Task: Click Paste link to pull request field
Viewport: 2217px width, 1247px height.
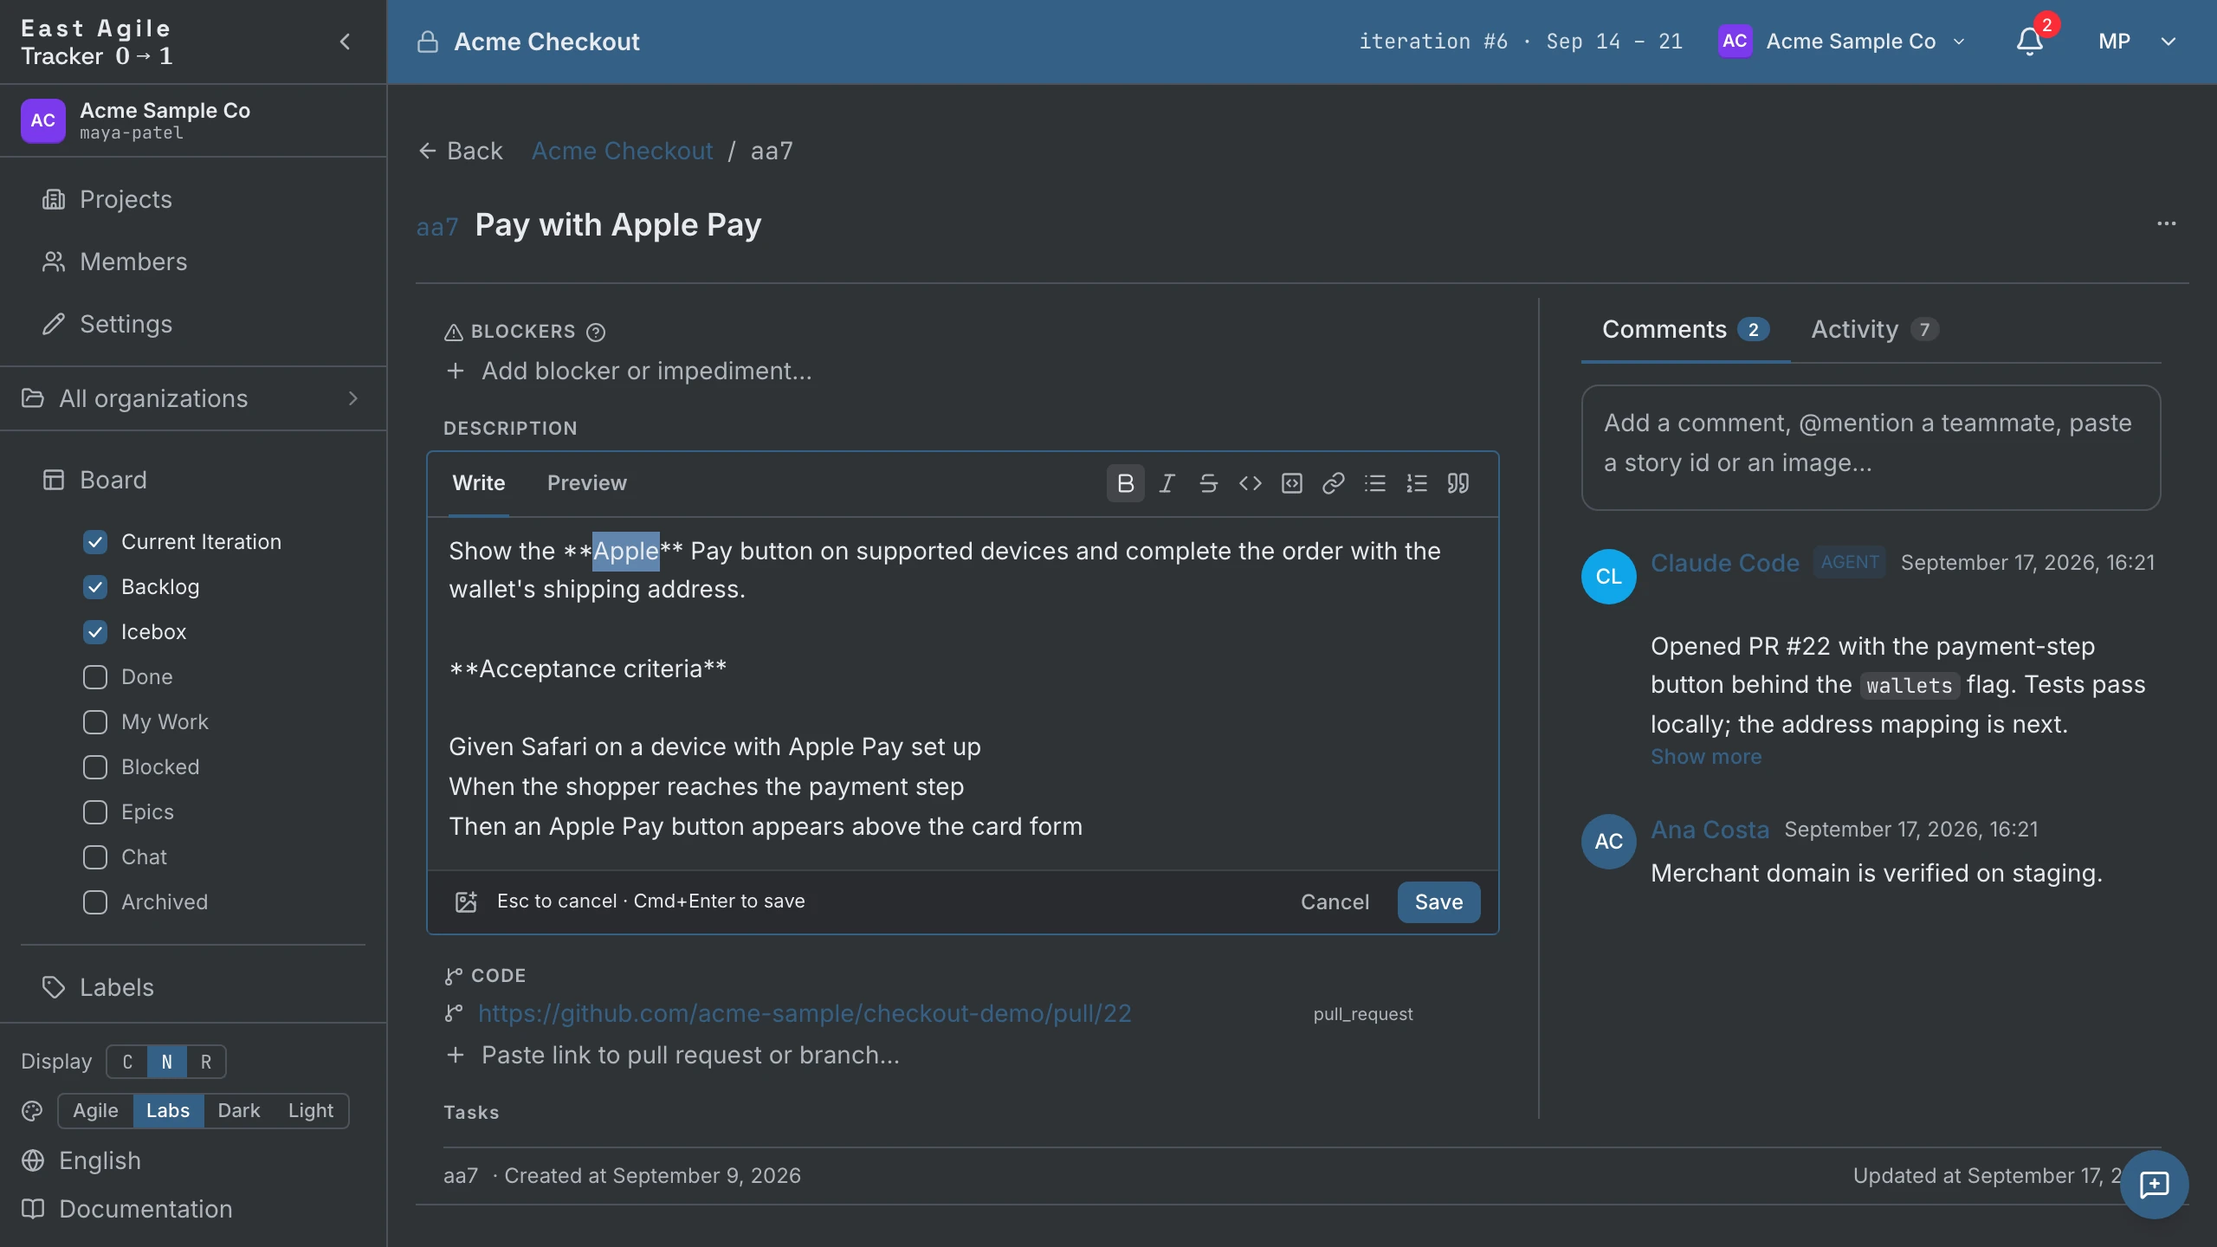Action: click(x=690, y=1055)
